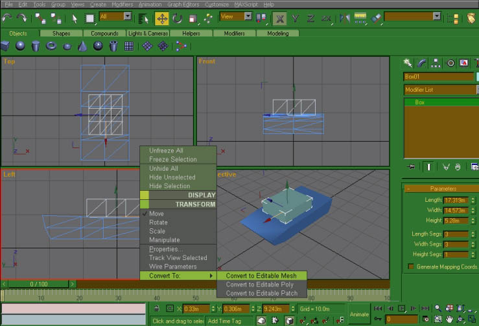Select the Move transform tool in toolbar

pyautogui.click(x=161, y=18)
